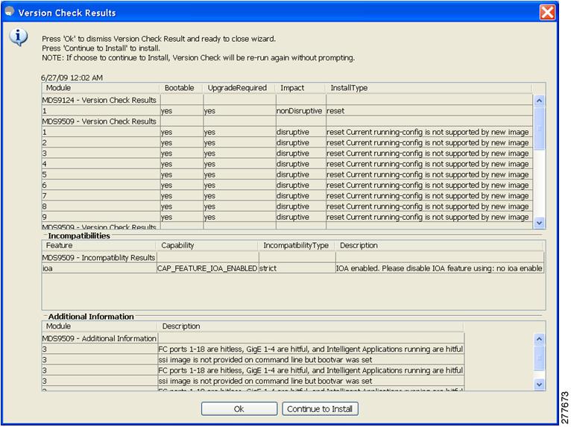Click the IncompatibilityType column header
The width and height of the screenshot is (571, 427).
(x=297, y=245)
